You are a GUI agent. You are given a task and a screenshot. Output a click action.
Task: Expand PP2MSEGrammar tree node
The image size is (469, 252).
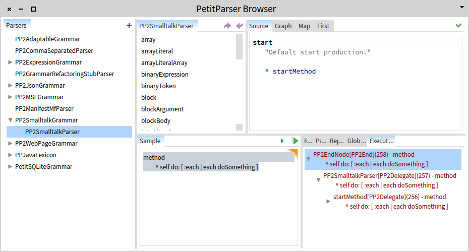(10, 97)
